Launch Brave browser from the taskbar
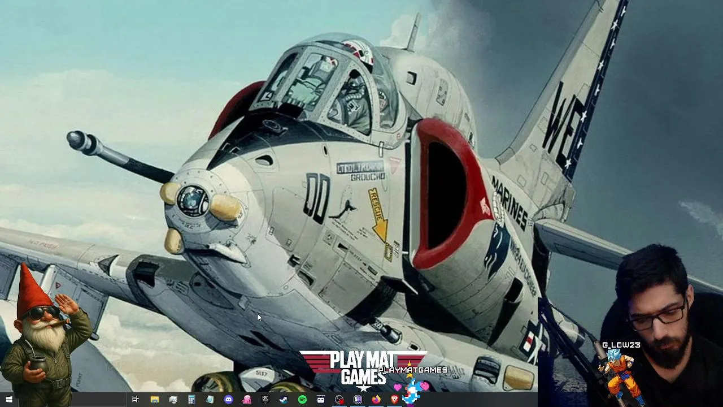Viewport: 723px width, 407px height. [394, 400]
